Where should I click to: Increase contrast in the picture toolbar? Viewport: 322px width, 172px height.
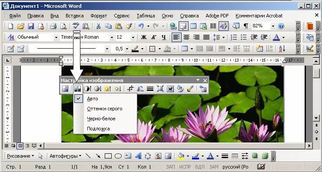coord(88,89)
